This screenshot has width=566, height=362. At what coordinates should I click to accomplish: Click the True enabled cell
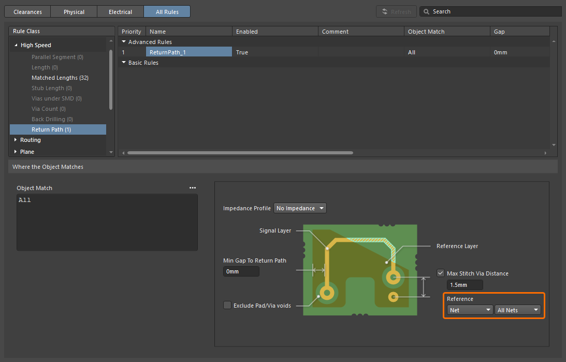275,52
